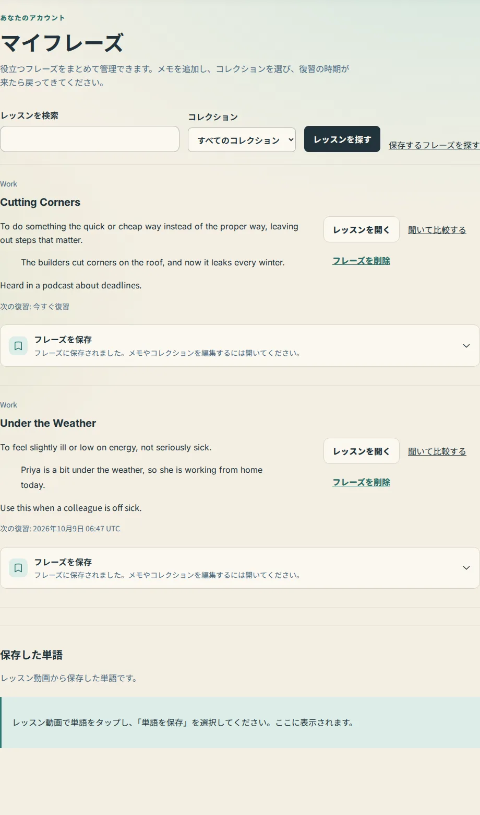Screen dimensions: 480x815
Task: Select the Under the Weather heading
Action: [x=48, y=423]
